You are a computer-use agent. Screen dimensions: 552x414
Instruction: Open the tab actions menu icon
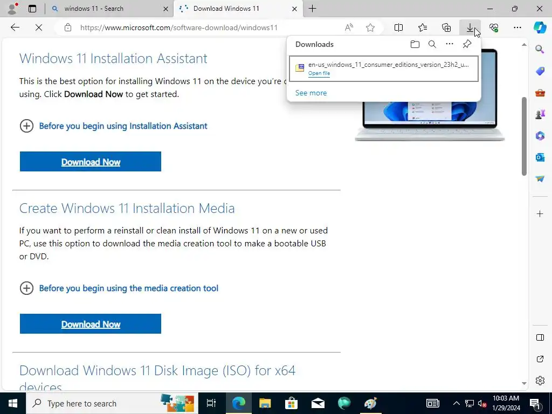[x=32, y=9]
